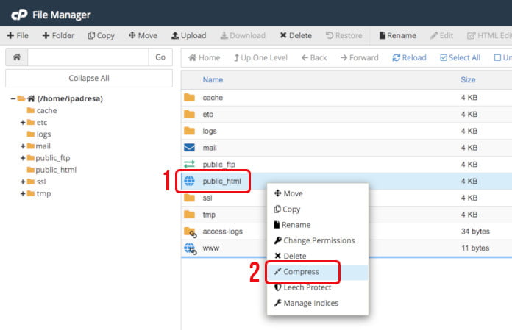Select the cache row name

(213, 98)
